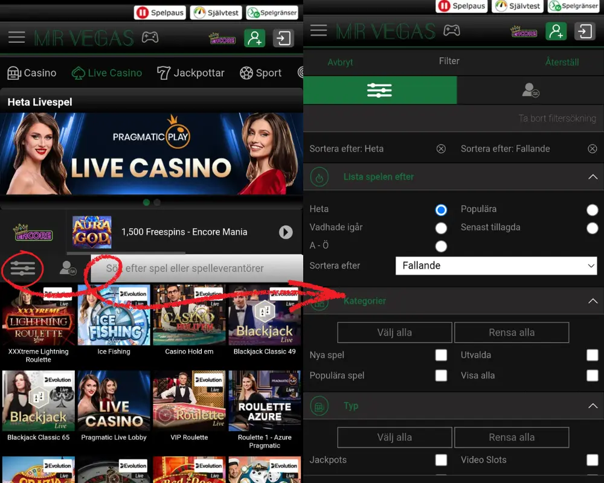The height and width of the screenshot is (483, 604).
Task: Open filter sliders icon beside search field
Action: click(x=23, y=268)
